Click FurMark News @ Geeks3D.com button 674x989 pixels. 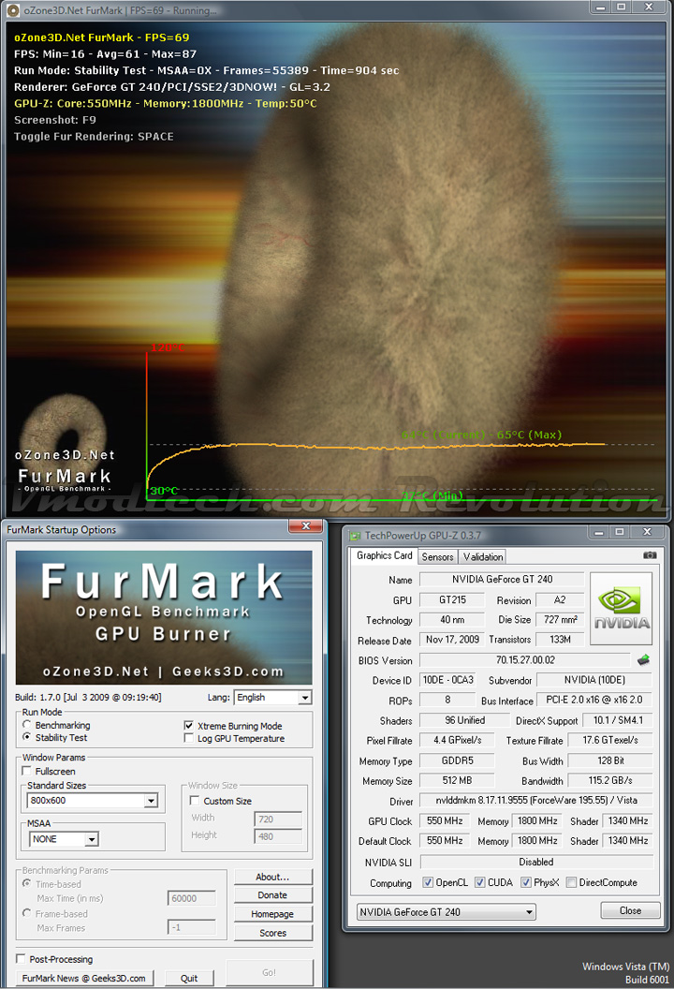(x=84, y=979)
